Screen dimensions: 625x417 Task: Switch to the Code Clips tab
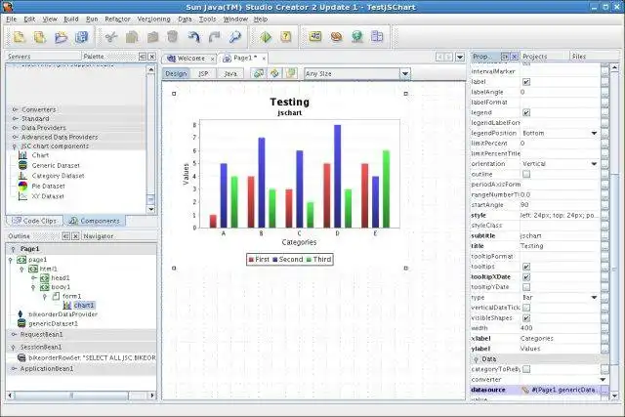35,221
